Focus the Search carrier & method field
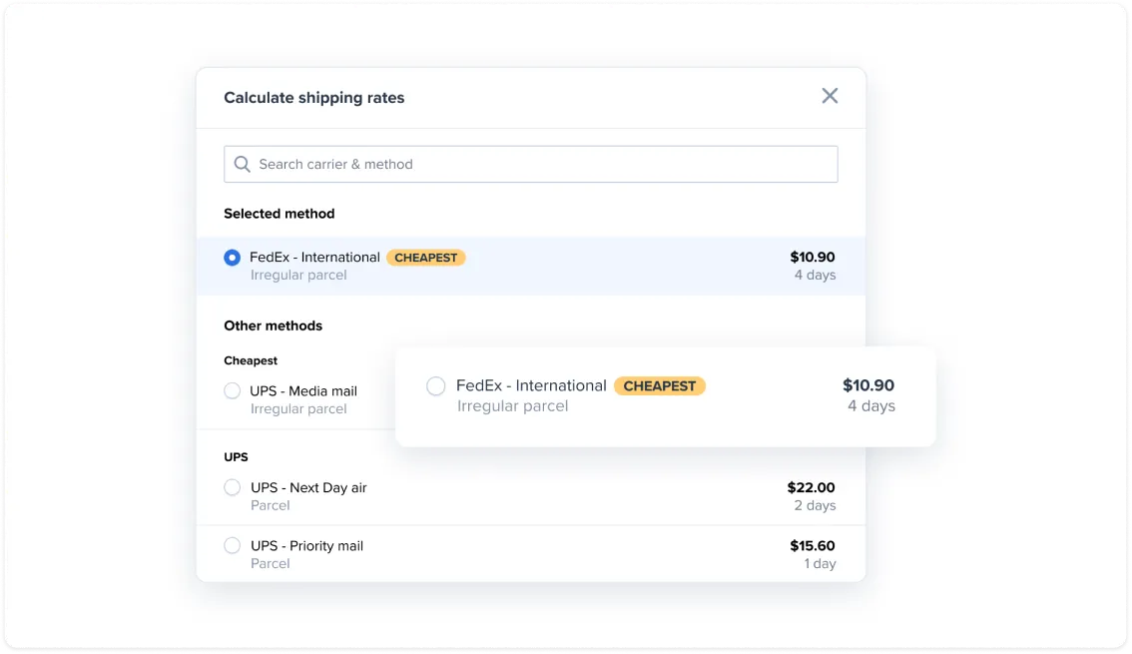The width and height of the screenshot is (1132, 654). pos(531,164)
